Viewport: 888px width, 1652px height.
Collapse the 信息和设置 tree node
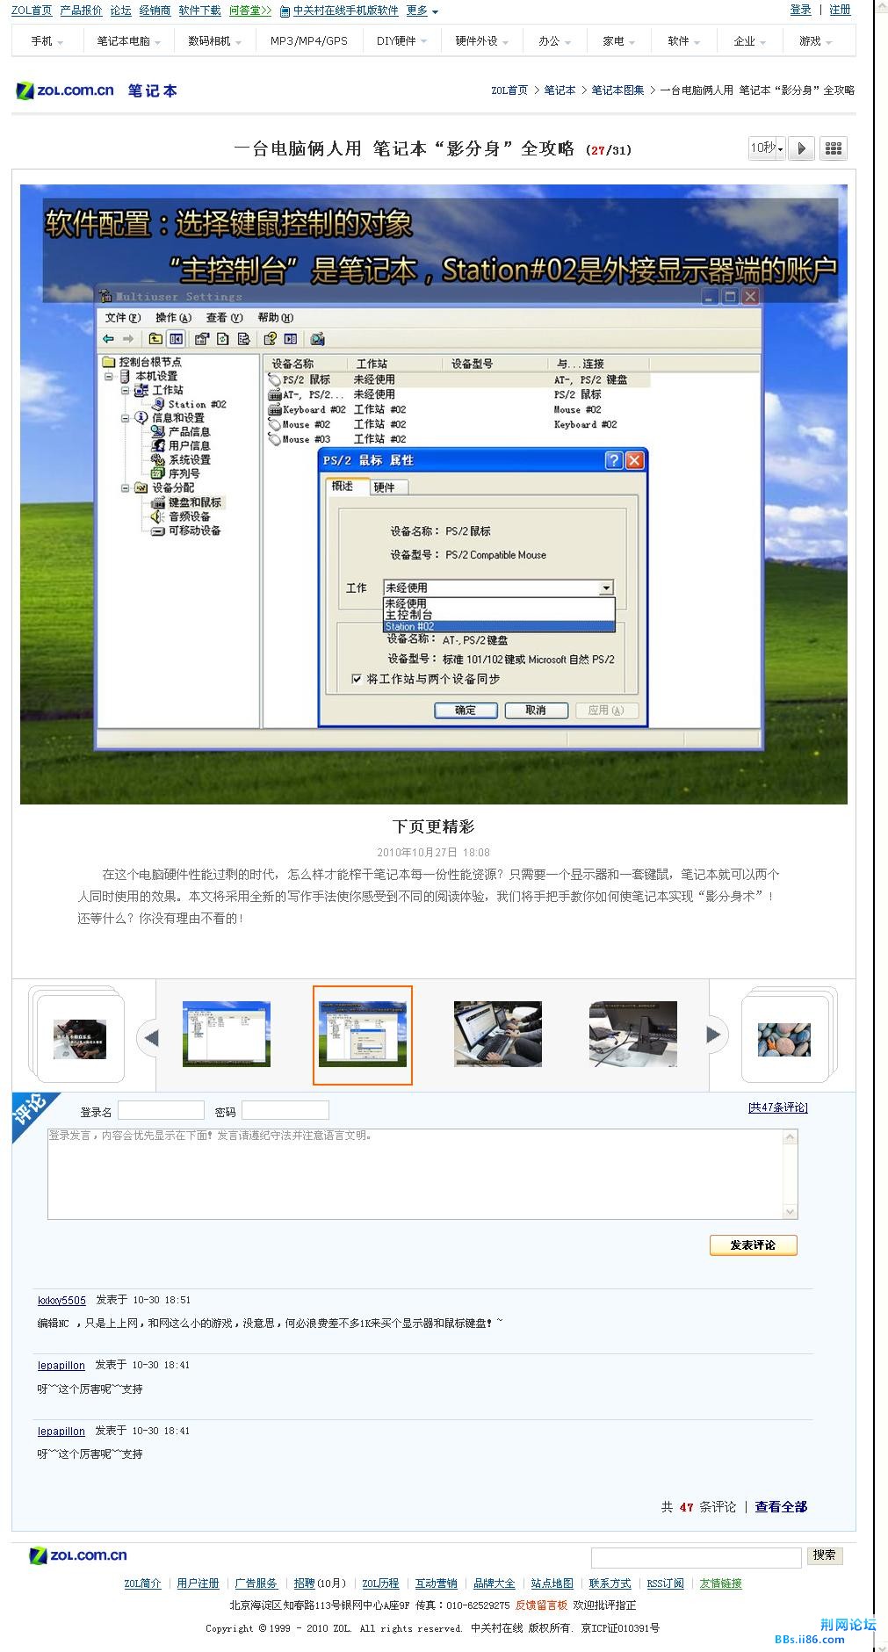coord(126,418)
